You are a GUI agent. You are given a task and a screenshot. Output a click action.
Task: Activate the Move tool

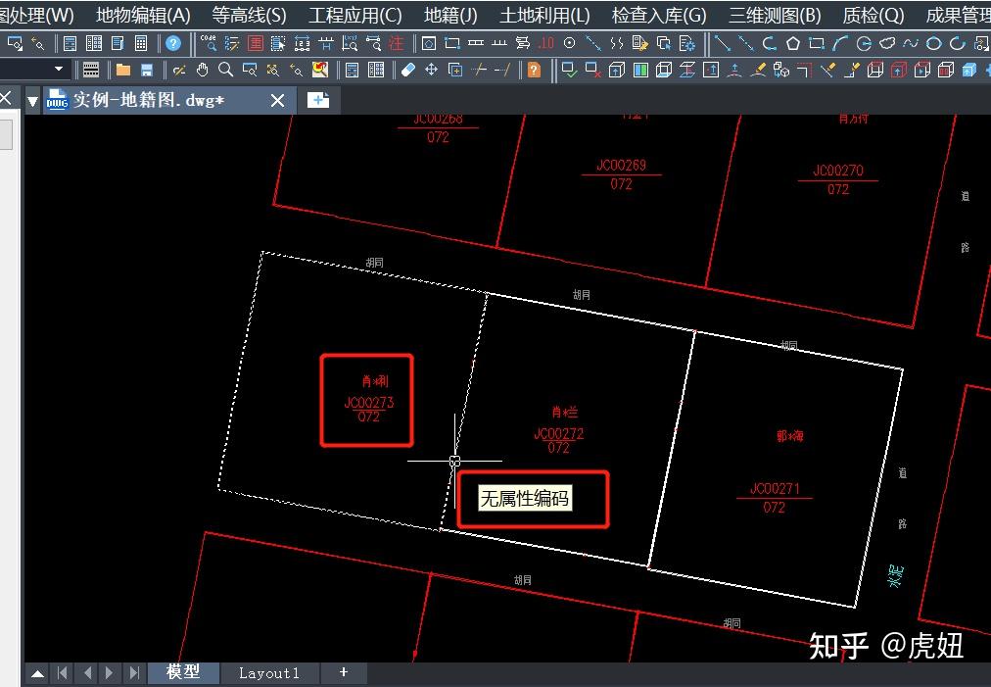[431, 70]
